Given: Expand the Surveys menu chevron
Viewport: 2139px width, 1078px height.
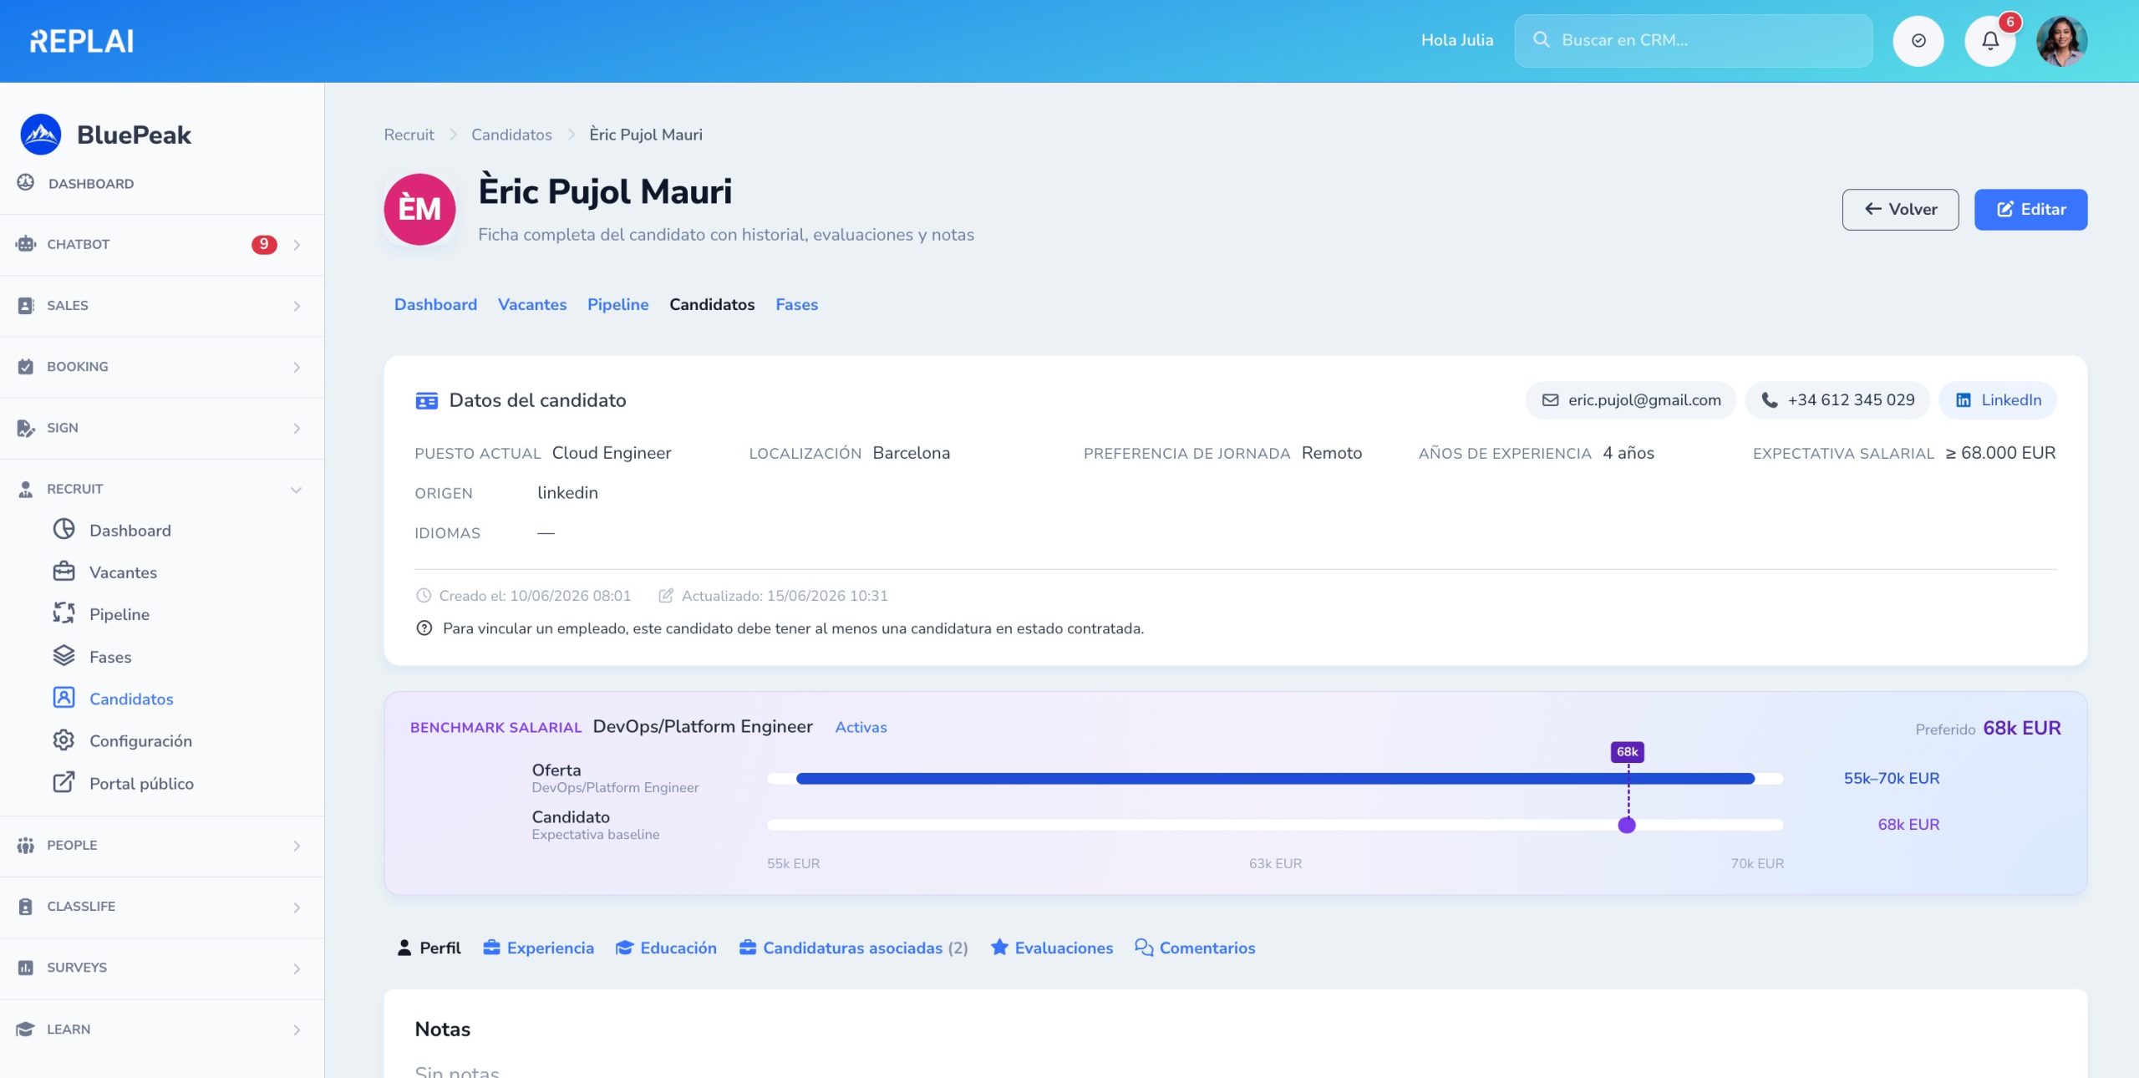Looking at the screenshot, I should 297,969.
